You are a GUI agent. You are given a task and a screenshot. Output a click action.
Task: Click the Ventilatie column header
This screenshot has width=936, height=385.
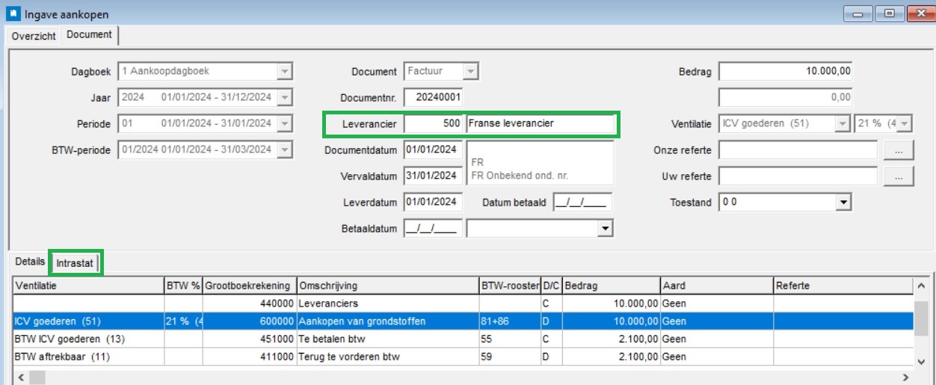pos(88,286)
